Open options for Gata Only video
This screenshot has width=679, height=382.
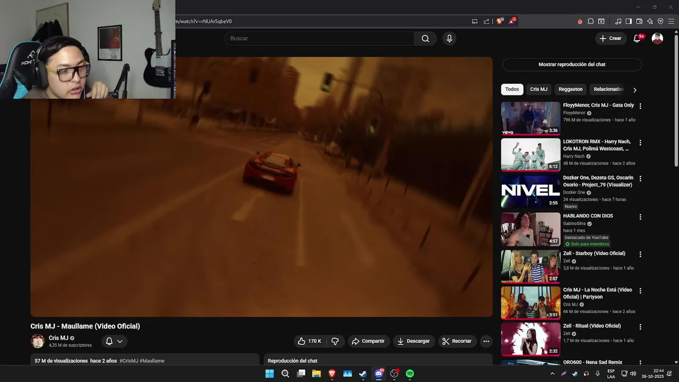click(x=640, y=106)
